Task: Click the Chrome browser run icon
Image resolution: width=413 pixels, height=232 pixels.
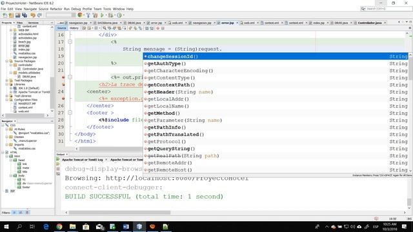Action: [80, 15]
